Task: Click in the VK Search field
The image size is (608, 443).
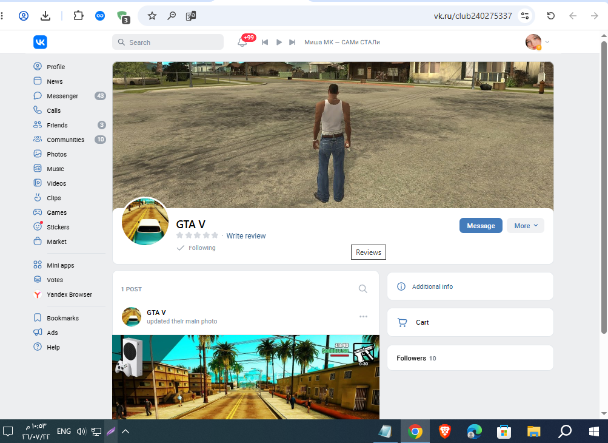Action: (168, 42)
